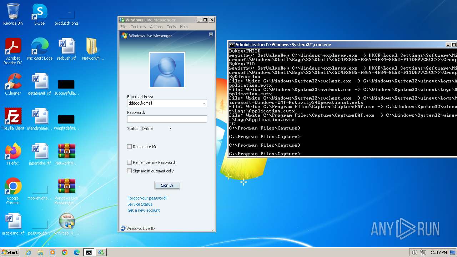The image size is (457, 257).
Task: Open FileZilla Client shortcut
Action: pyautogui.click(x=13, y=119)
